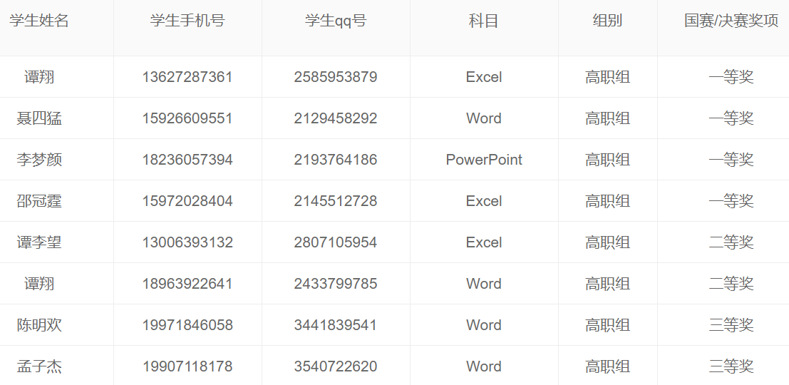The image size is (789, 385).
Task: Click phone number 13006393132
Action: pyautogui.click(x=187, y=242)
